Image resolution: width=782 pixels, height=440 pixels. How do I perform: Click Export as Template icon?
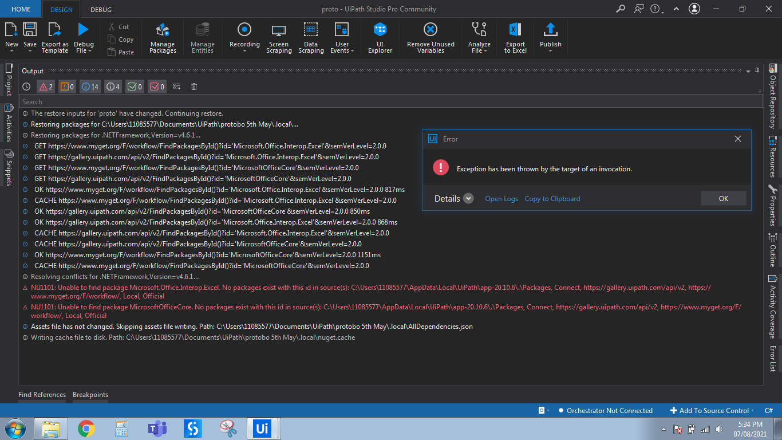tap(55, 30)
